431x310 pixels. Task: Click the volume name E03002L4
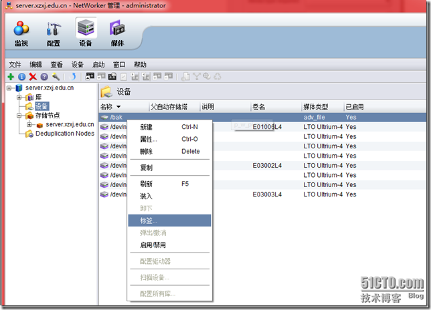[267, 166]
